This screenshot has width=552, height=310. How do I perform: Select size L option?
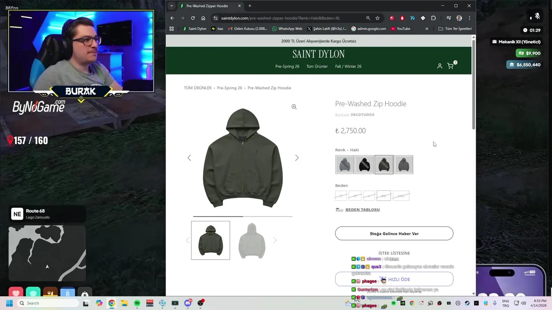pos(369,196)
